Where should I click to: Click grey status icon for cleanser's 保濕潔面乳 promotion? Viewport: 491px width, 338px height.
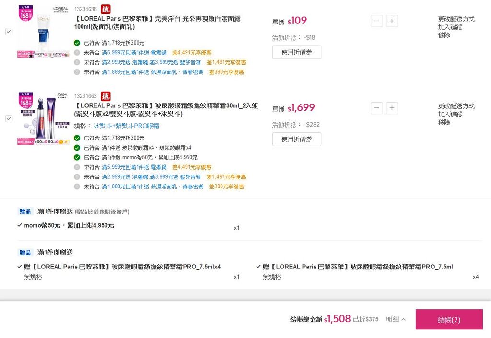point(77,72)
